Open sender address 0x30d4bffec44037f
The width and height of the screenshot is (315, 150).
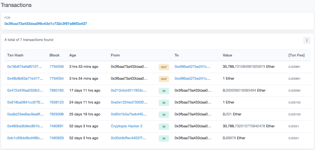(128, 138)
